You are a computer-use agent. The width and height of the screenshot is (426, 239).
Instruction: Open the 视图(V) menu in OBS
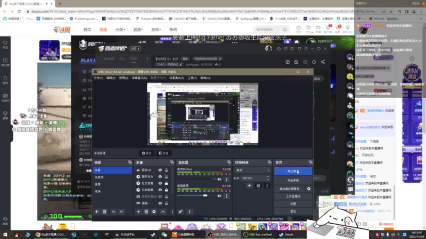pyautogui.click(x=124, y=78)
